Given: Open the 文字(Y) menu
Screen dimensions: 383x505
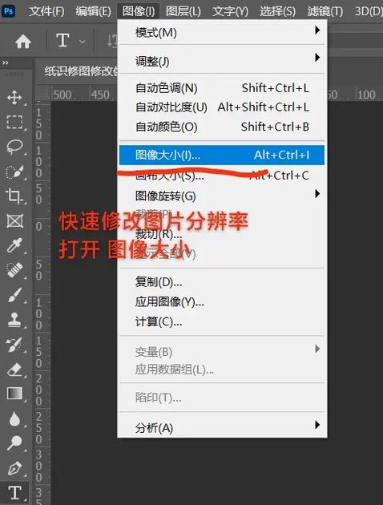Looking at the screenshot, I should pos(231,11).
